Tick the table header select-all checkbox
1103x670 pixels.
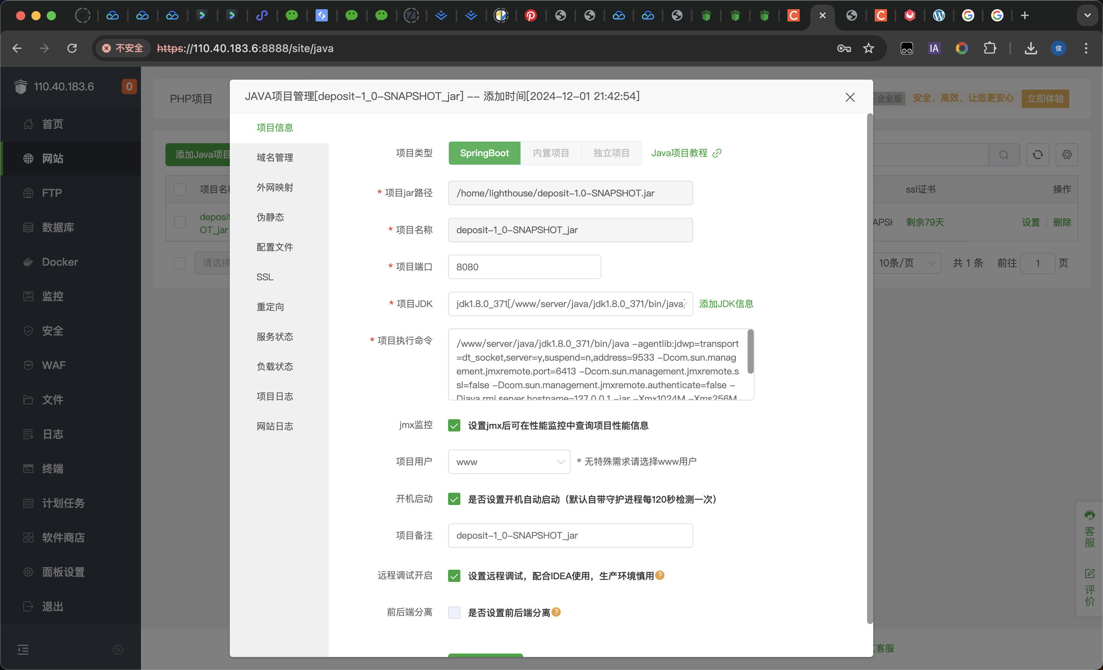[180, 189]
